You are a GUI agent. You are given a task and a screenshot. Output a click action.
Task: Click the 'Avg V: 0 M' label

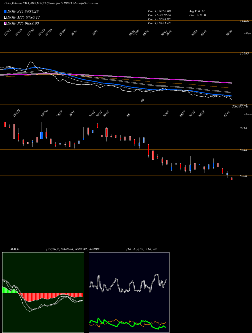coord(197,11)
